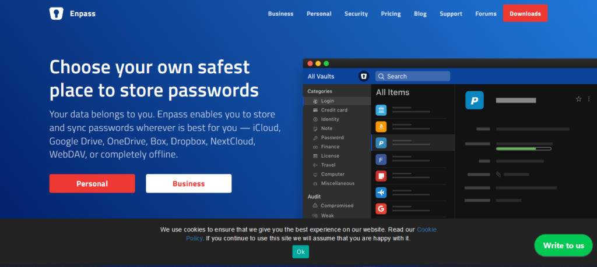This screenshot has height=267, width=597.
Task: Open the Write to us chat button
Action: [564, 245]
